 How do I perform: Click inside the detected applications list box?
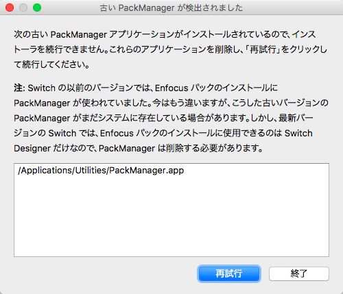click(x=171, y=210)
